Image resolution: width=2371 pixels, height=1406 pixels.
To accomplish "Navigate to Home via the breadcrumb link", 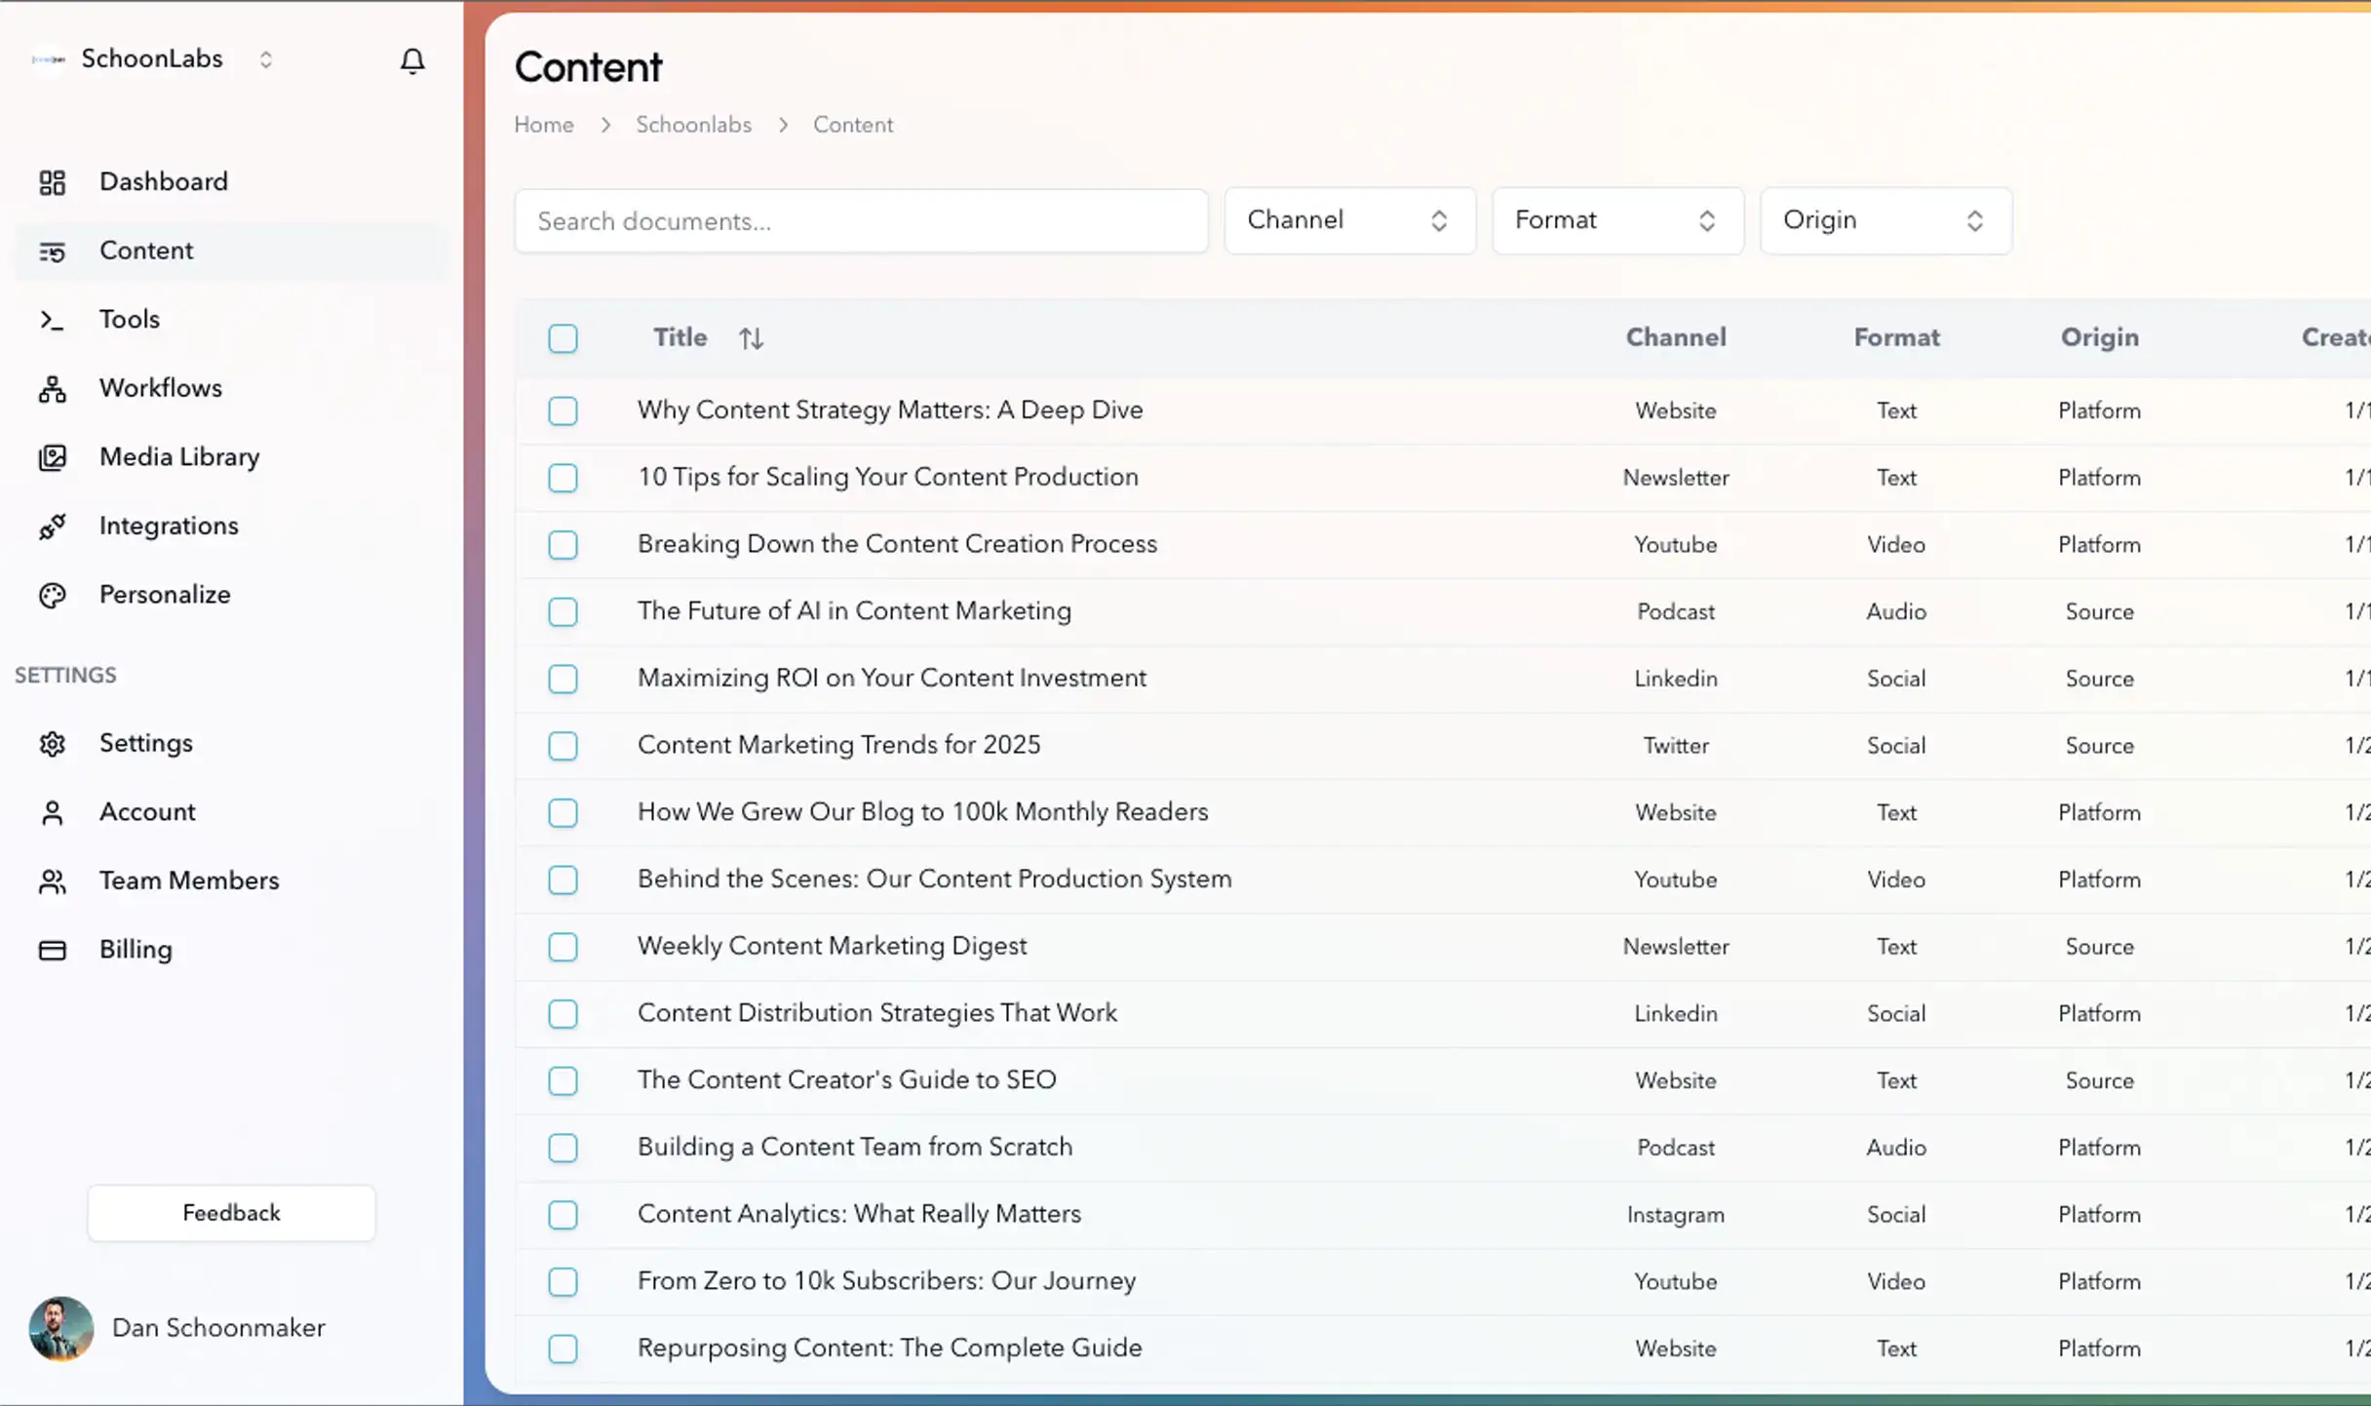I will click(543, 125).
